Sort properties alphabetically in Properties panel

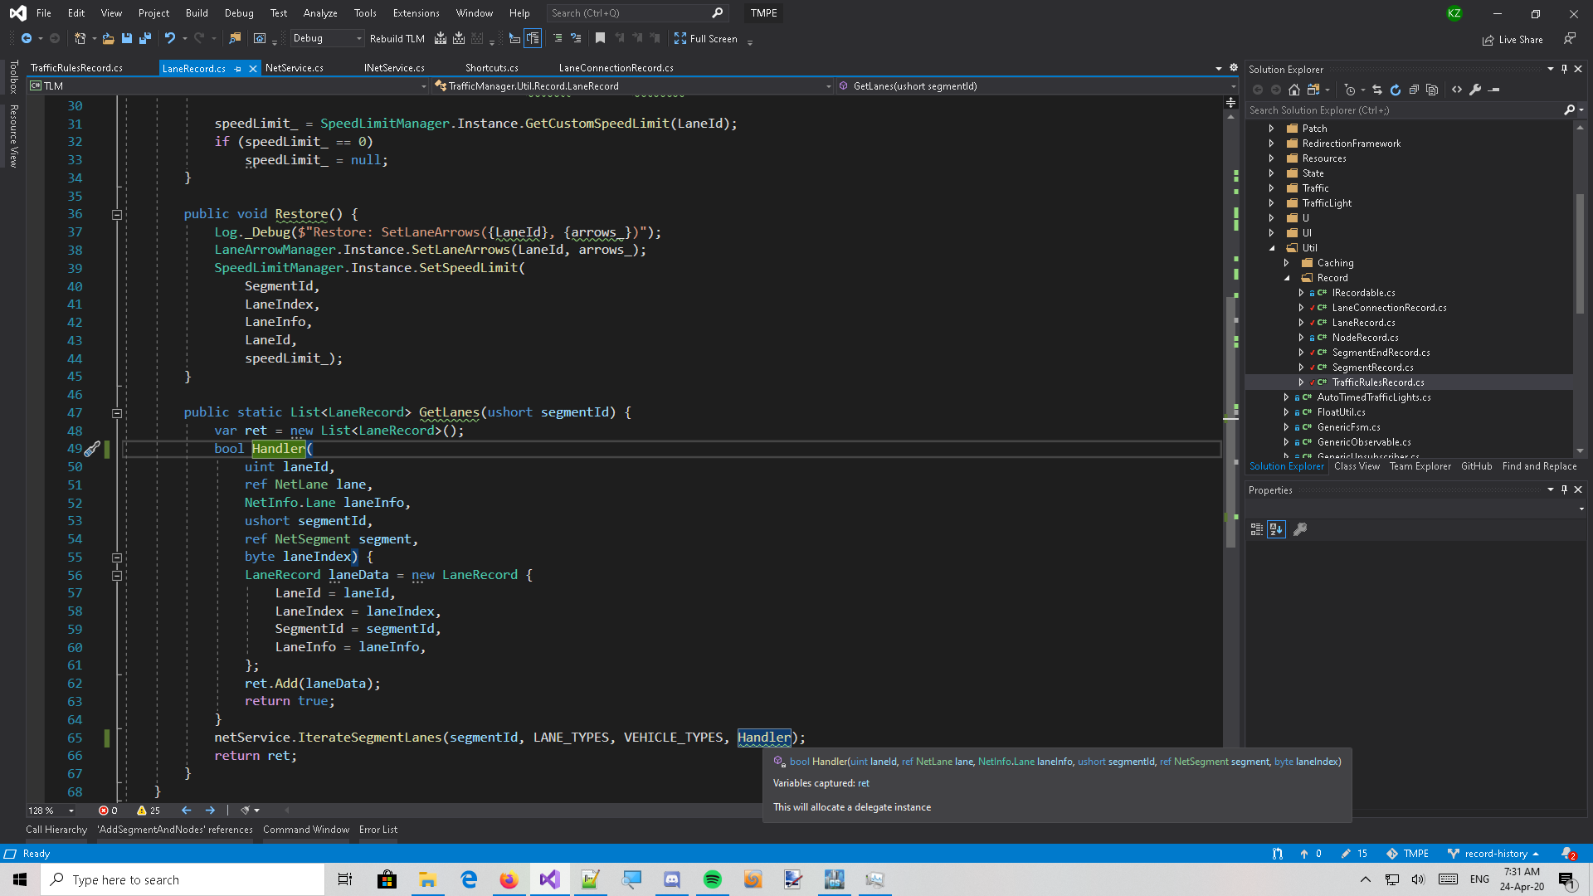click(x=1277, y=529)
